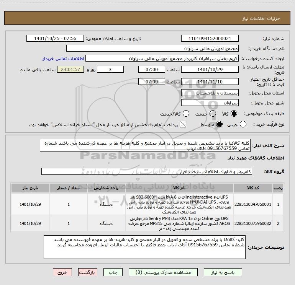Viewport: 295px width, 285px height.
Task: Select the جزیی purchase type radio
Action: [x=243, y=124]
